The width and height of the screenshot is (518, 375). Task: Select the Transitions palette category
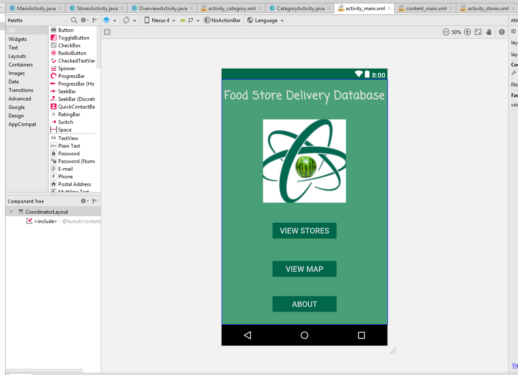pos(27,90)
